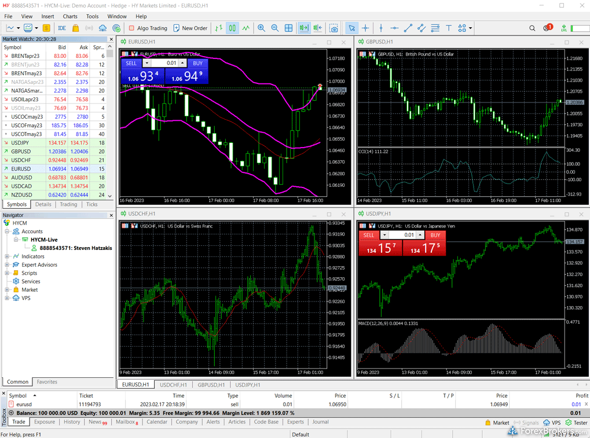Activate the cursor pointer mode
This screenshot has height=438, width=590.
pos(351,28)
